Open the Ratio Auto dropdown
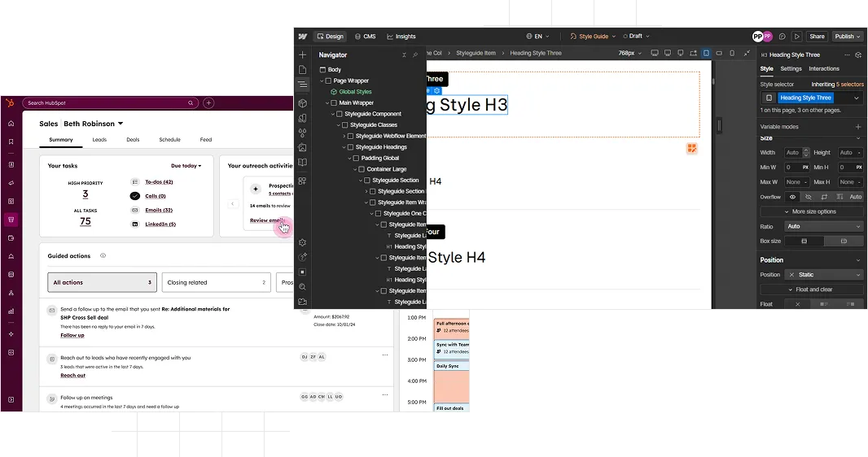 tap(824, 227)
